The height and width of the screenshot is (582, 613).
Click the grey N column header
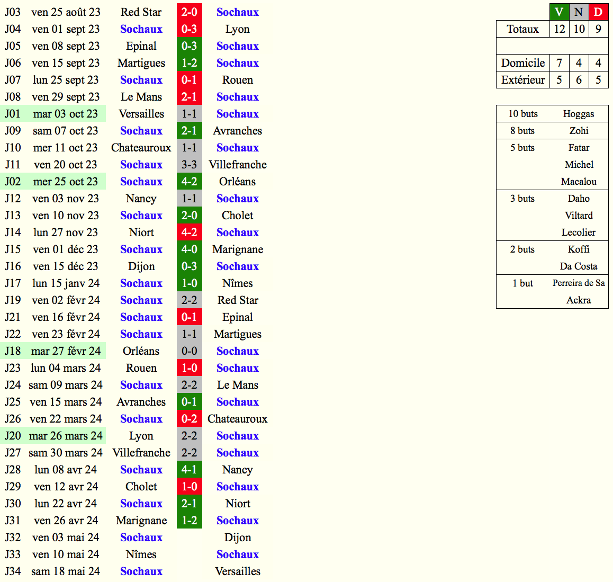click(579, 12)
